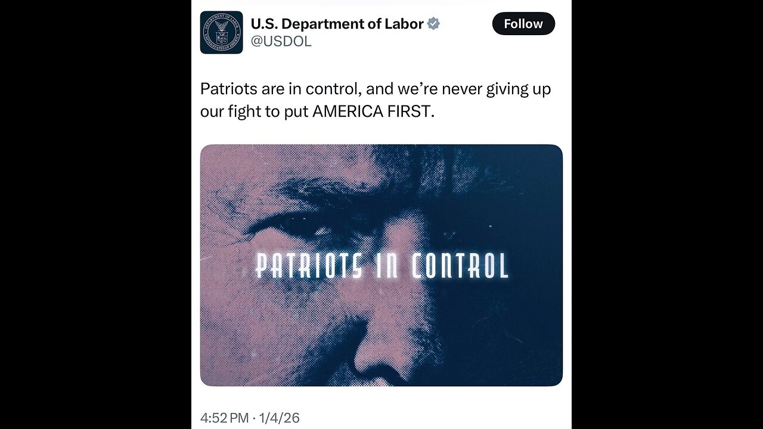Click the glowing PATRIOTS IN CONTROL caption
Image resolution: width=763 pixels, height=429 pixels.
[381, 266]
